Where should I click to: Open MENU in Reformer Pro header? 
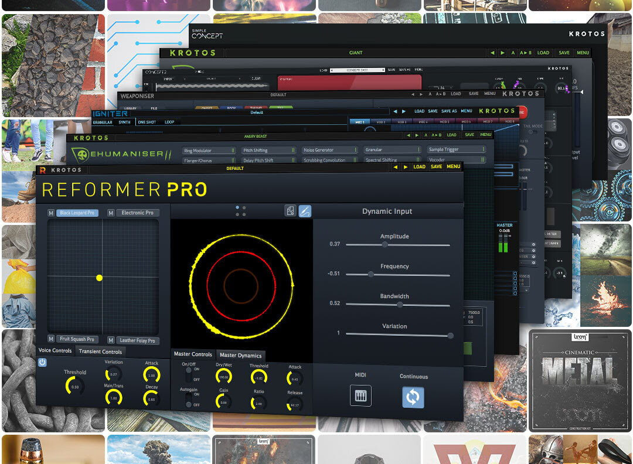(x=453, y=166)
